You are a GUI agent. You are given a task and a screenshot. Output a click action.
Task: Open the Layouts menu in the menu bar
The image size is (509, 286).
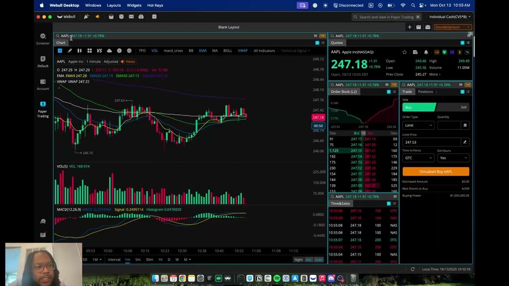[114, 5]
